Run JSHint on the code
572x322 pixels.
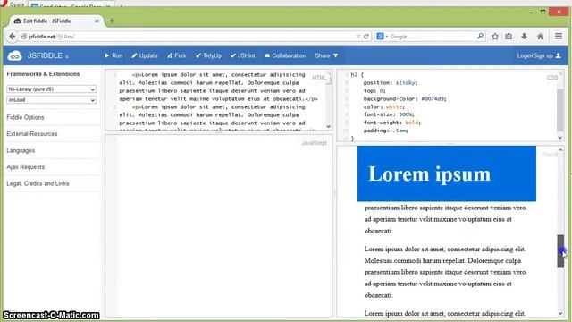pyautogui.click(x=242, y=55)
